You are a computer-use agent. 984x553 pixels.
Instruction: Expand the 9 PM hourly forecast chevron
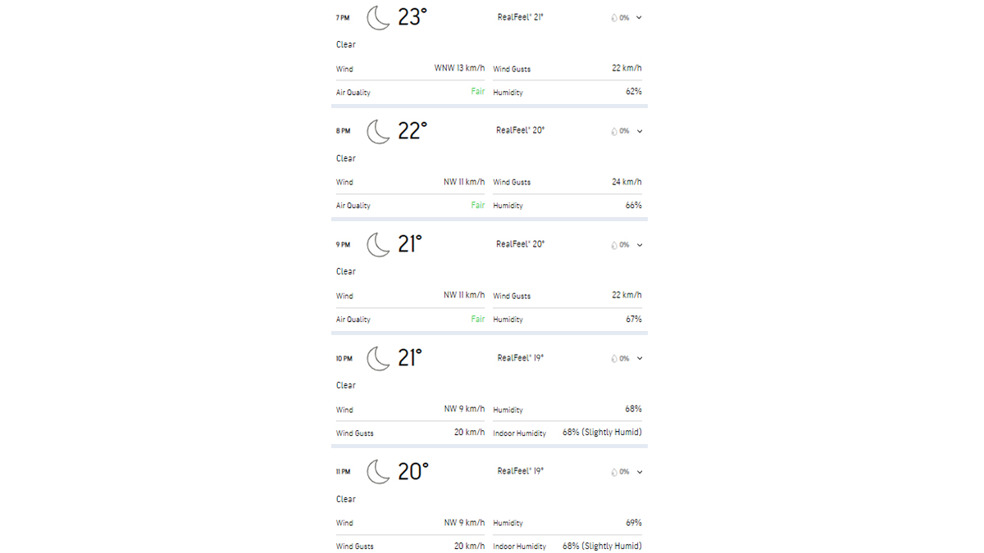[639, 245]
